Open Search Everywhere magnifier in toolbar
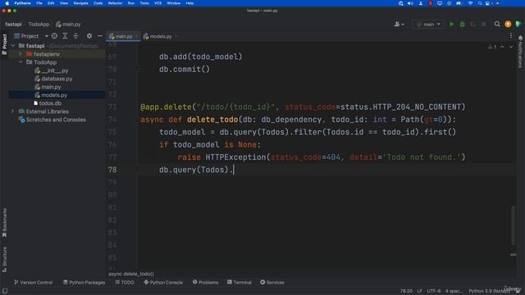Viewport: 525px width, 295px height. (497, 24)
